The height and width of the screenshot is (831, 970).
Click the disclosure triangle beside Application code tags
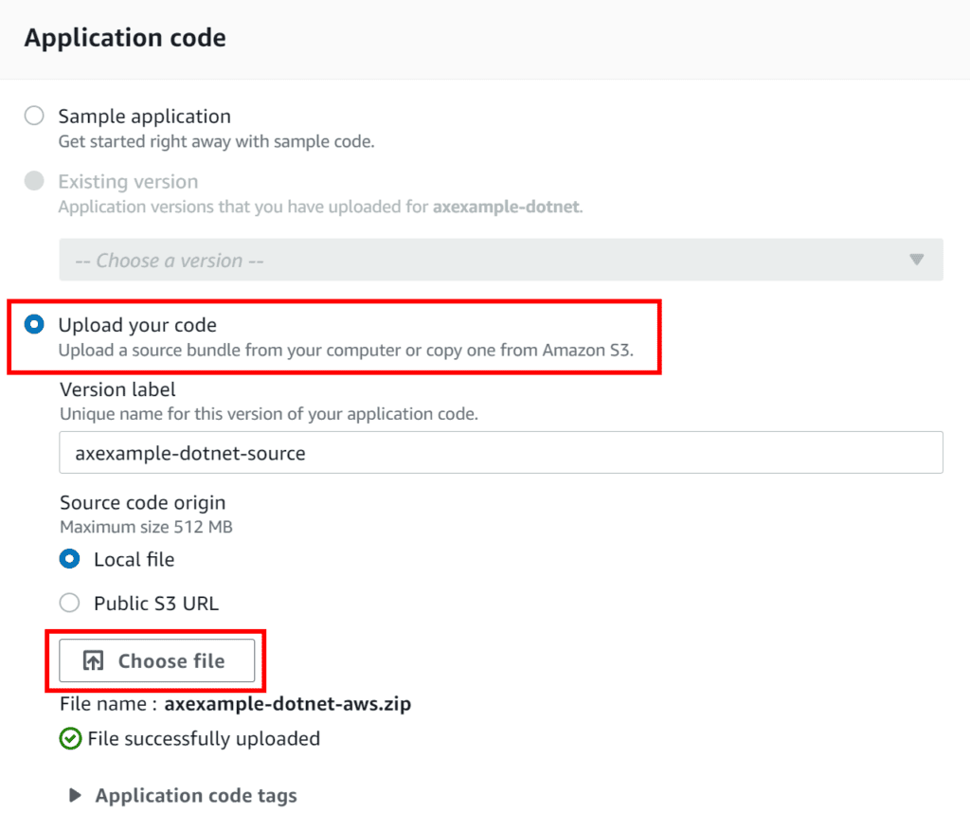pos(74,795)
